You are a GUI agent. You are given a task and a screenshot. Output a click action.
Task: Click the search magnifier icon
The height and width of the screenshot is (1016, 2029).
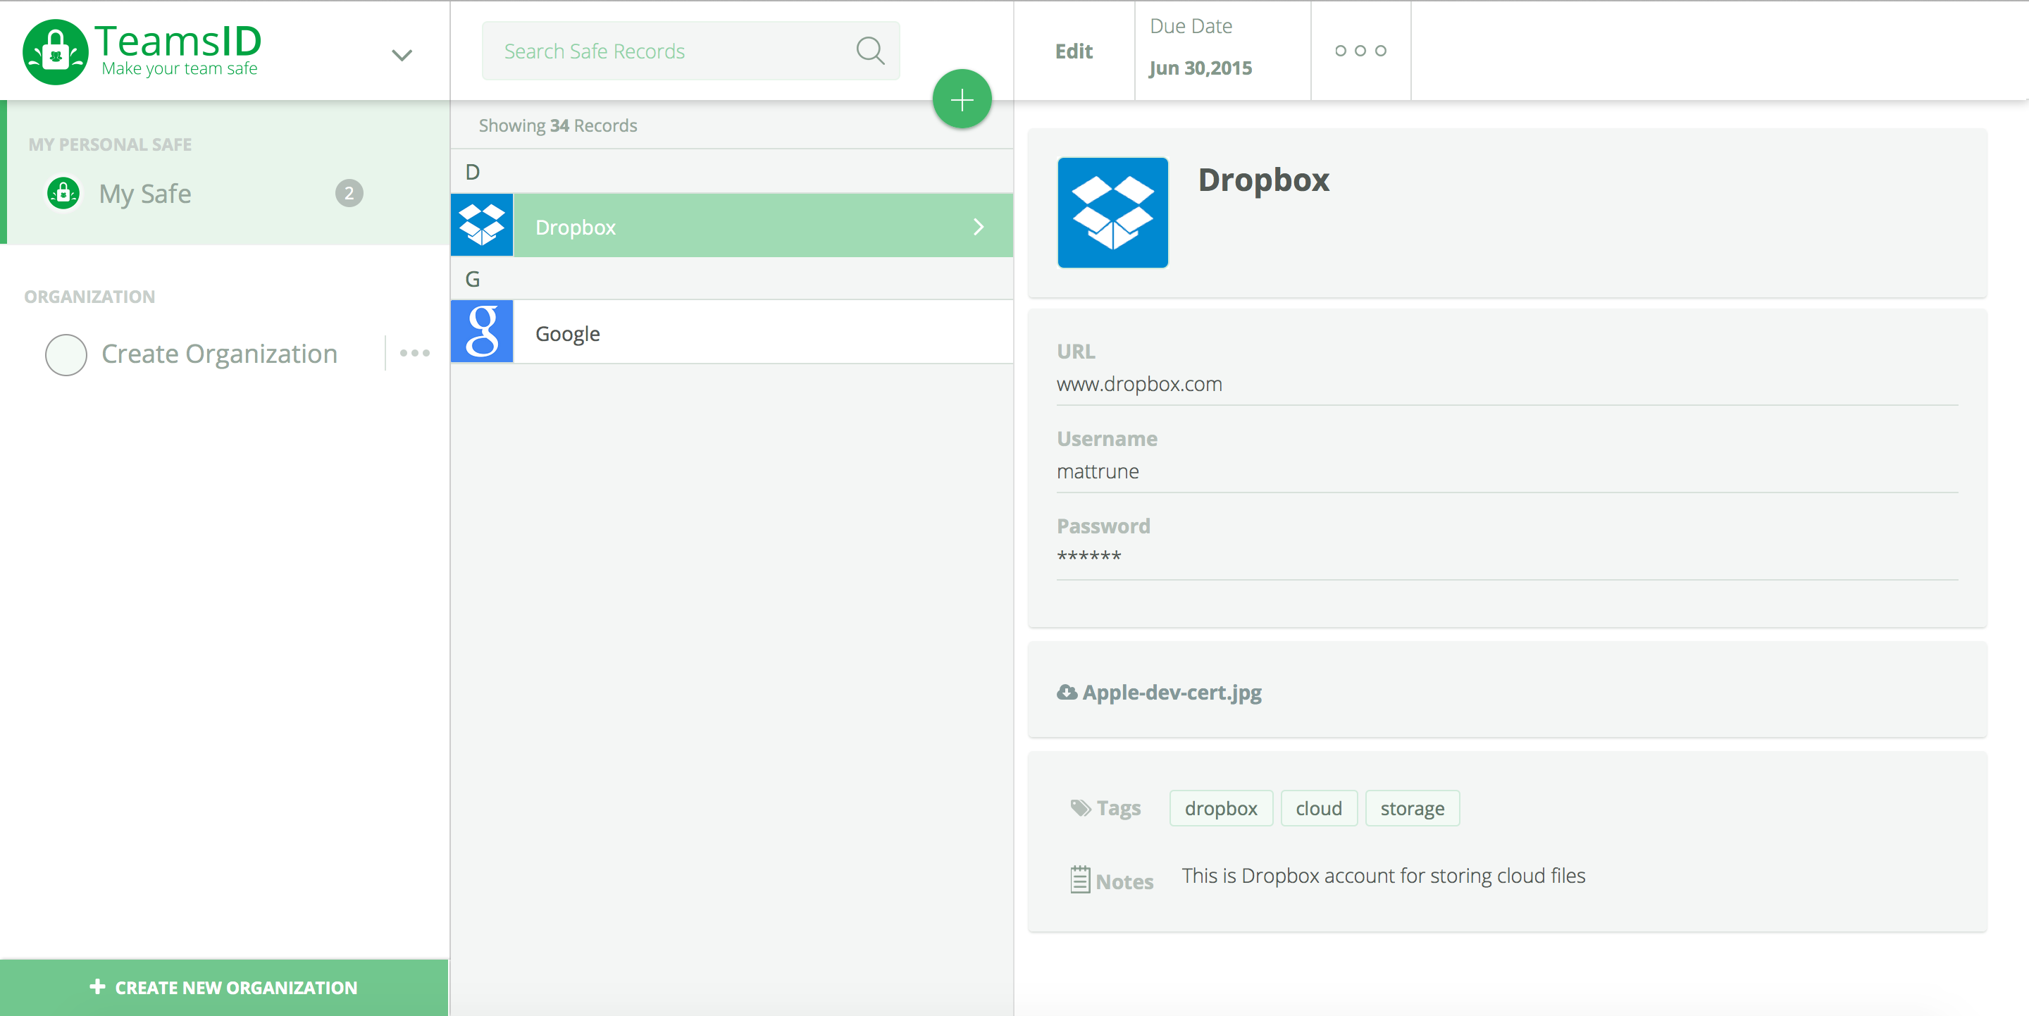869,51
